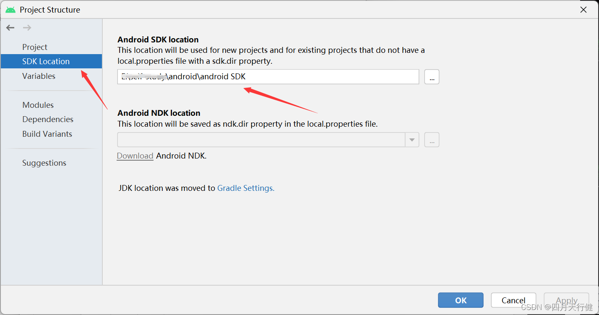The image size is (599, 315).
Task: Open the Gradle Settings link
Action: [x=246, y=188]
